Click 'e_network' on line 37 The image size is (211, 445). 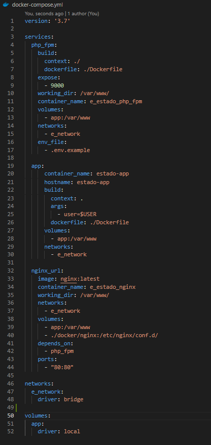65,311
